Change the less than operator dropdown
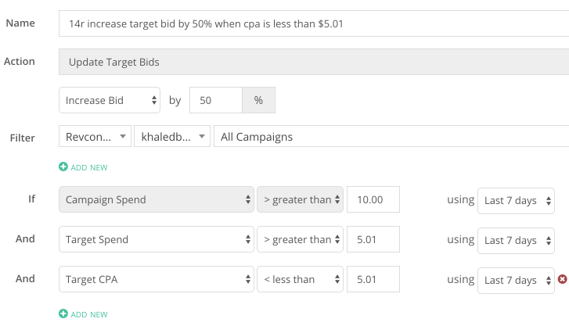 300,279
